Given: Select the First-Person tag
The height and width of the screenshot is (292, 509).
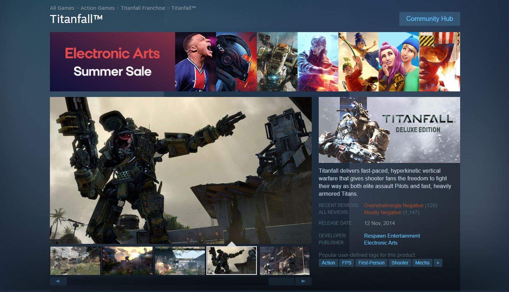Looking at the screenshot, I should [x=371, y=263].
